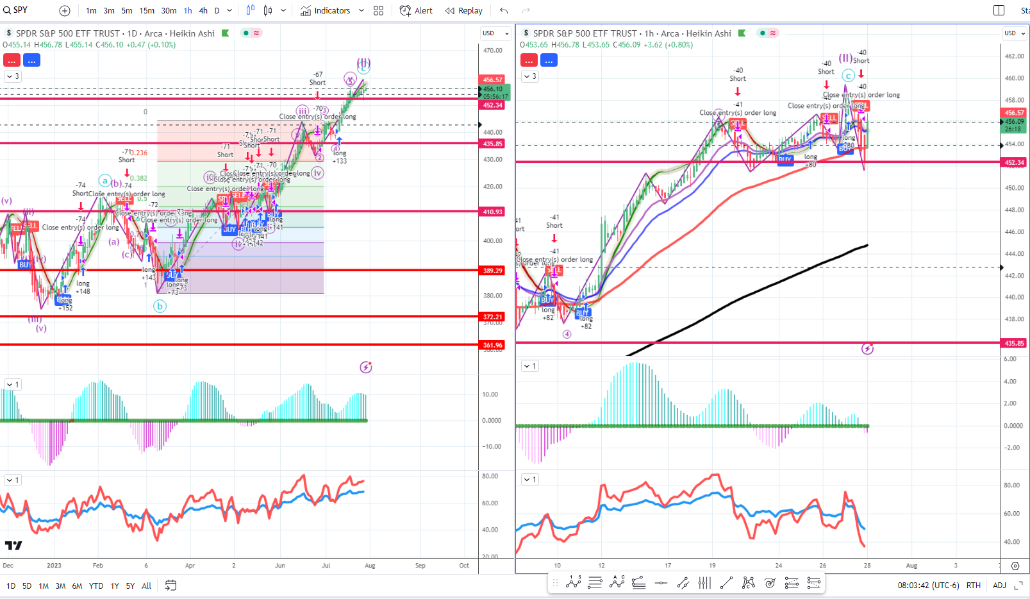Select the 1D date range

(11, 586)
